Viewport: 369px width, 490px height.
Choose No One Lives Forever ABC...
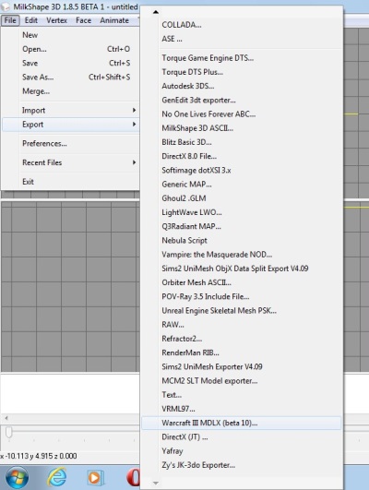[x=241, y=114]
